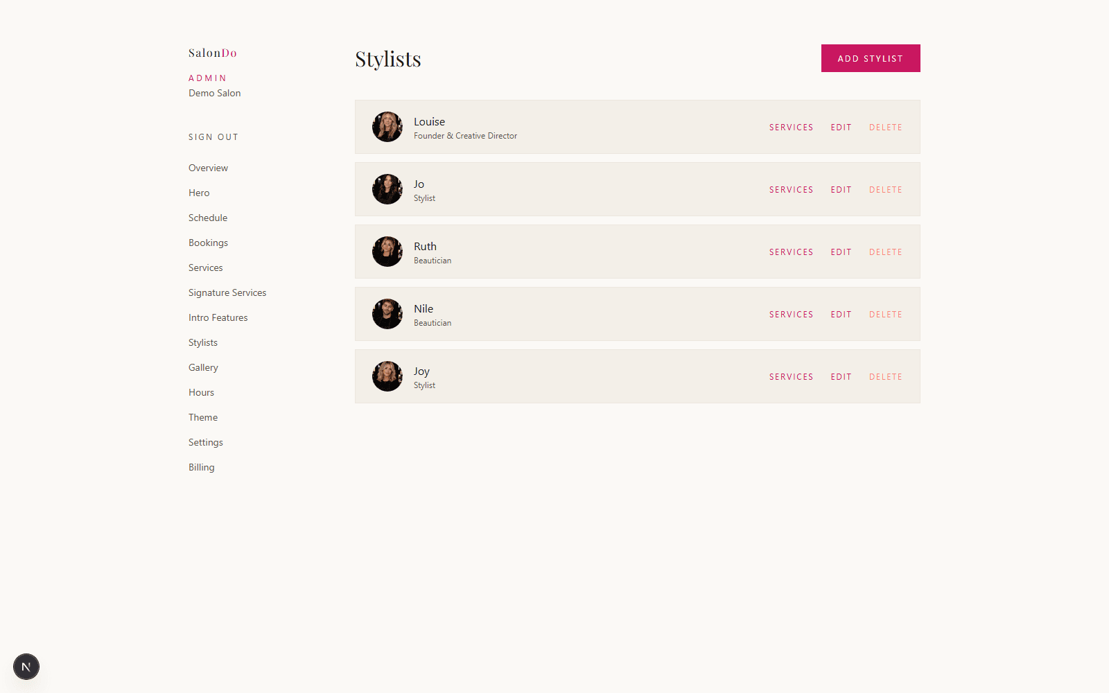Open Services for Nile
Image resolution: width=1109 pixels, height=693 pixels.
pos(791,315)
